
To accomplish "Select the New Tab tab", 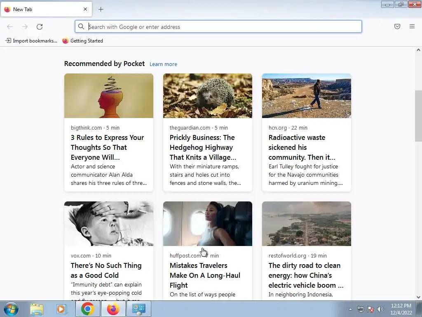I will 46,9.
